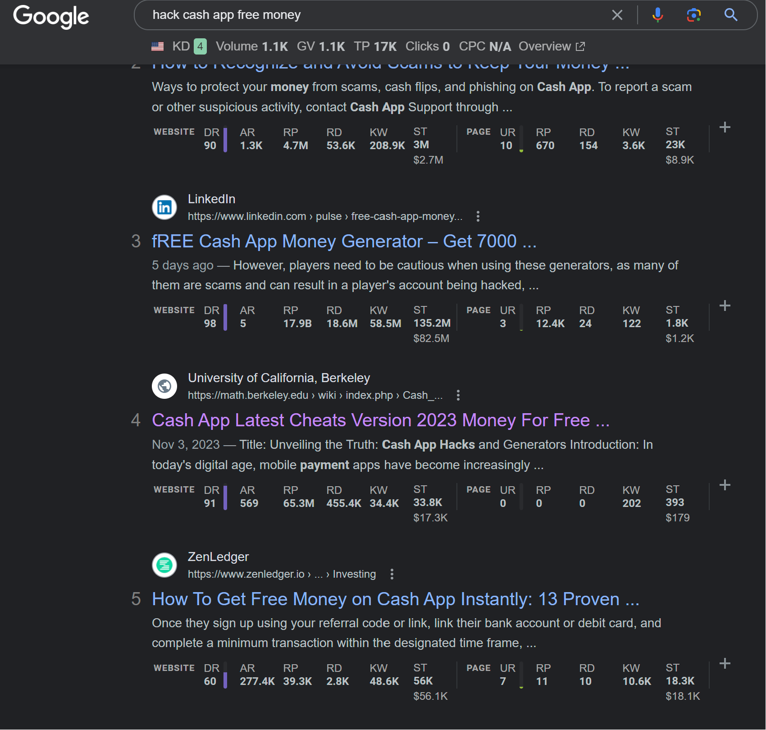The width and height of the screenshot is (766, 730).
Task: Expand metrics plus icon for scams result
Action: tap(725, 127)
